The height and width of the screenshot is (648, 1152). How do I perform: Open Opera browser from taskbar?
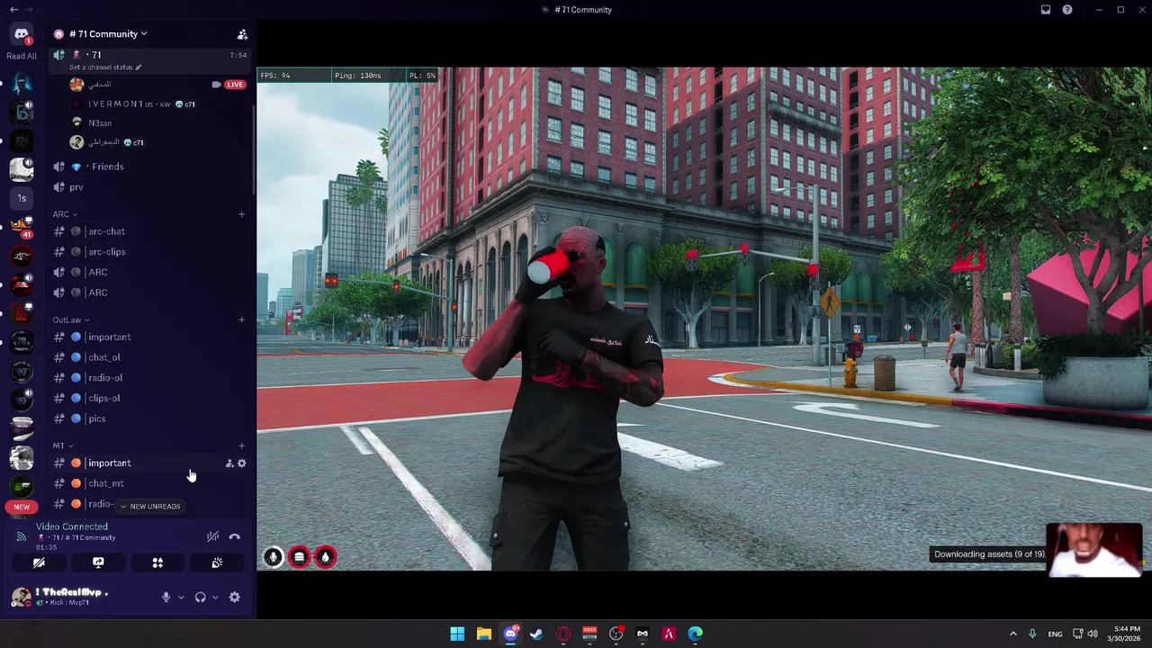click(x=563, y=634)
